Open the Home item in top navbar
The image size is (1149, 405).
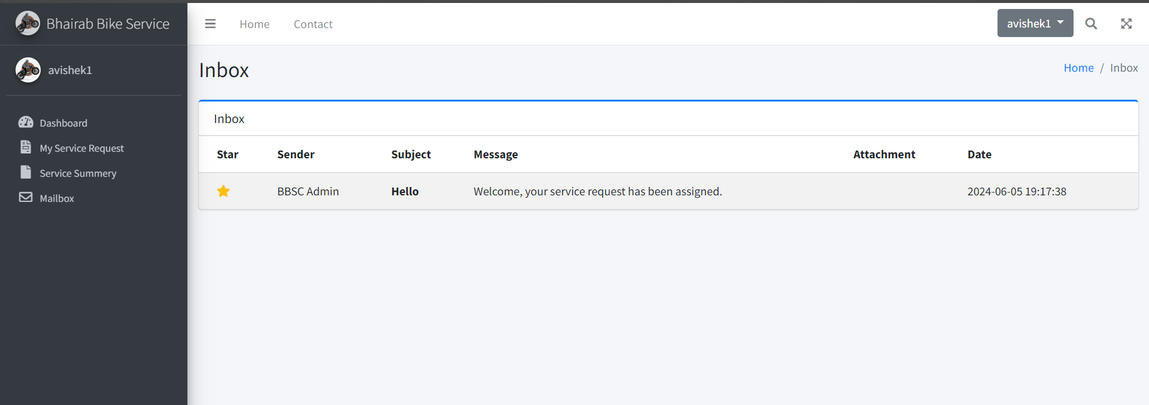coord(254,24)
